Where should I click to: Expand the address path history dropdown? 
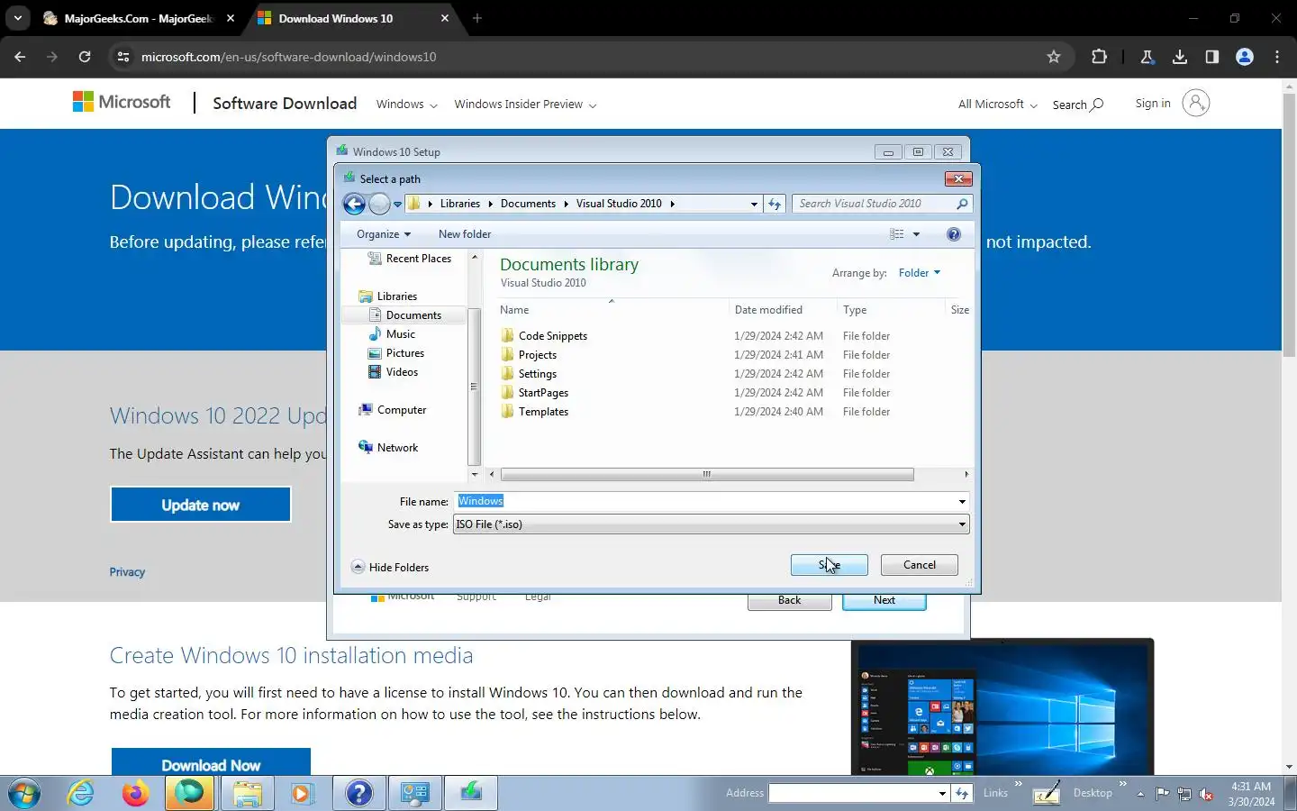[754, 205]
